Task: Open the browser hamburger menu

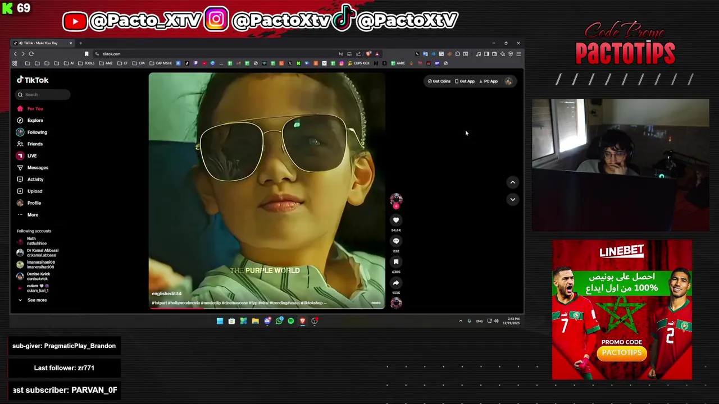Action: coord(518,54)
